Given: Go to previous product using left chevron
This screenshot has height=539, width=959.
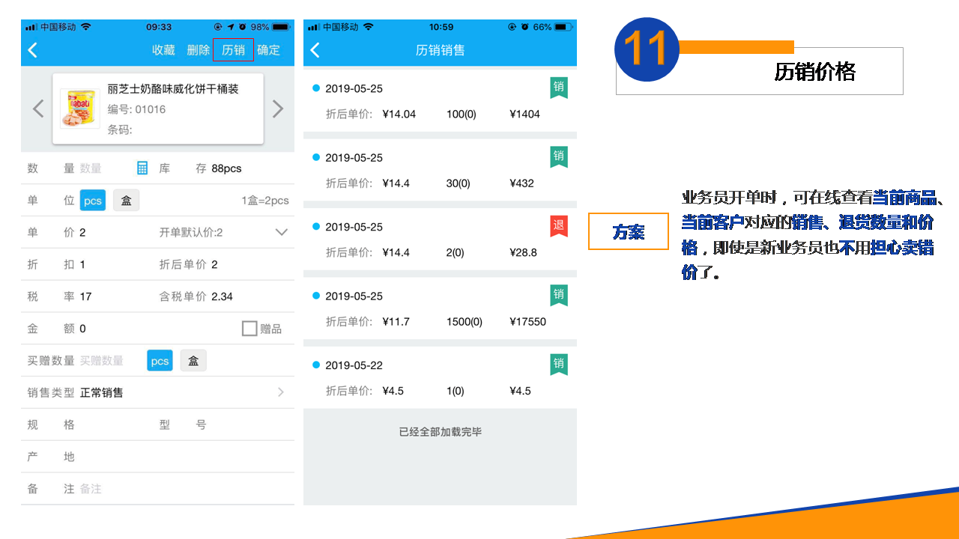Looking at the screenshot, I should pyautogui.click(x=38, y=109).
